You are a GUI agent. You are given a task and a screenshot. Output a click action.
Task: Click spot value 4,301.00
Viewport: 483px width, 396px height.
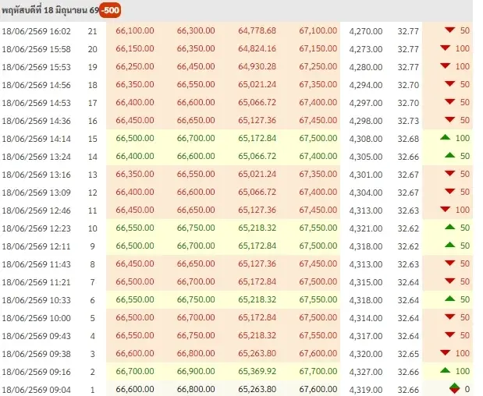(x=366, y=175)
